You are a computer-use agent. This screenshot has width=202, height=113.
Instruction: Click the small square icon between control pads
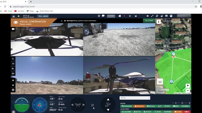93,105
